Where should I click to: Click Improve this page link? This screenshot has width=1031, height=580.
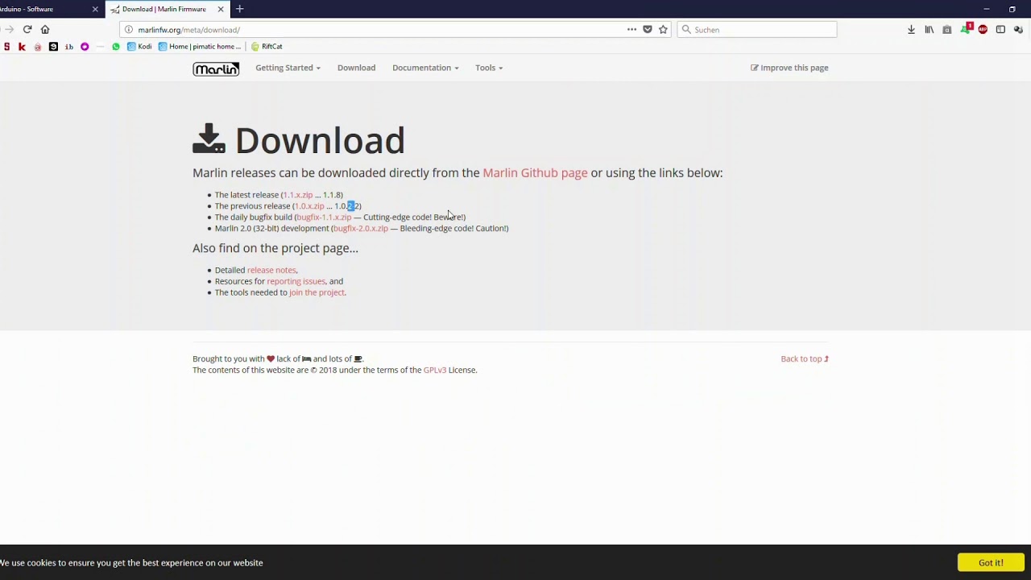click(789, 68)
